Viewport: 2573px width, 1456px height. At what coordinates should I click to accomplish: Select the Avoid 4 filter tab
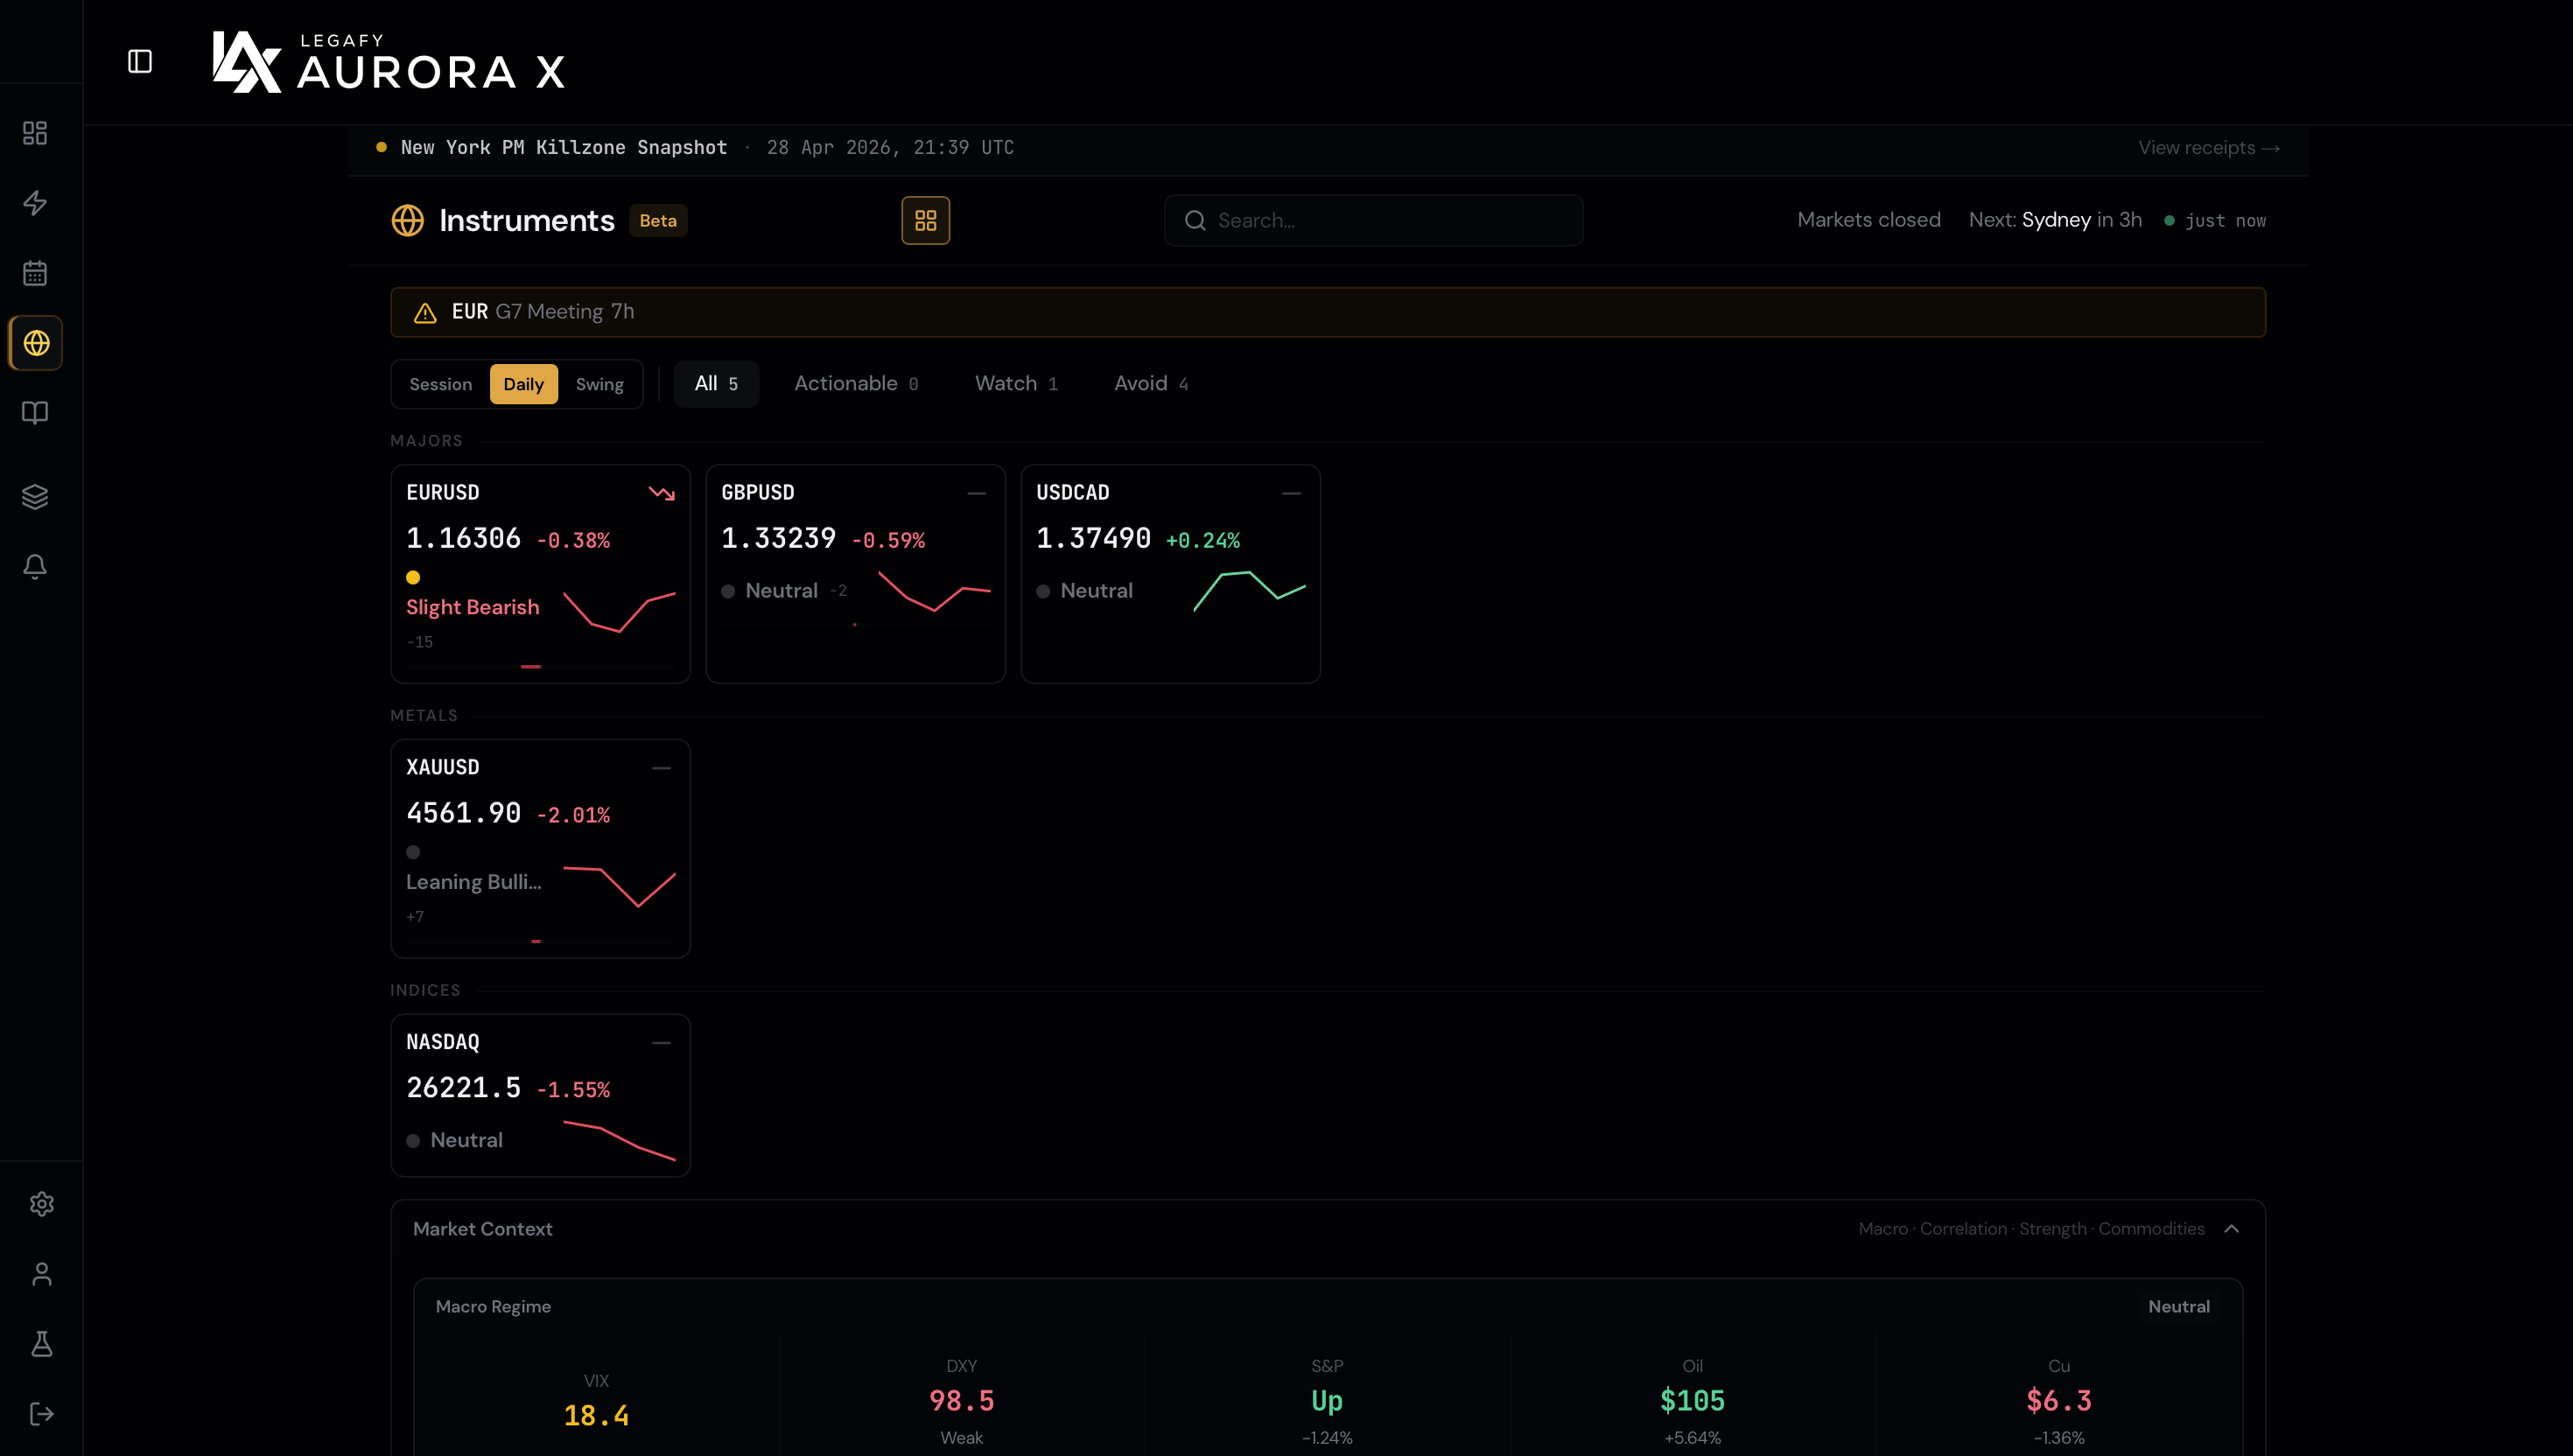1151,384
